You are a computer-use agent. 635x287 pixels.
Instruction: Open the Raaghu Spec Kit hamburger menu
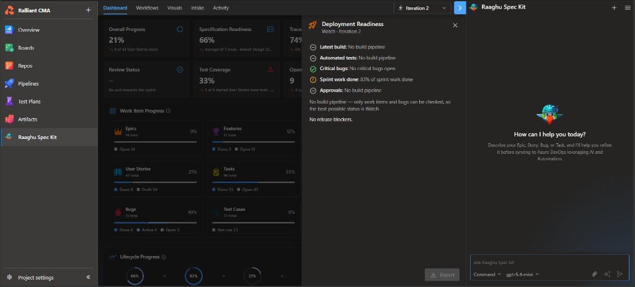(628, 7)
